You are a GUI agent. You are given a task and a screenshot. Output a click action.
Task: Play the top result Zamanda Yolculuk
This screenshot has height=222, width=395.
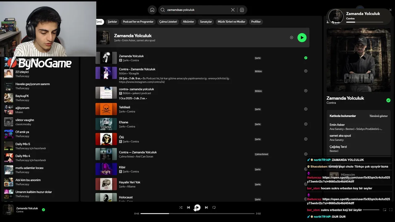pyautogui.click(x=302, y=38)
